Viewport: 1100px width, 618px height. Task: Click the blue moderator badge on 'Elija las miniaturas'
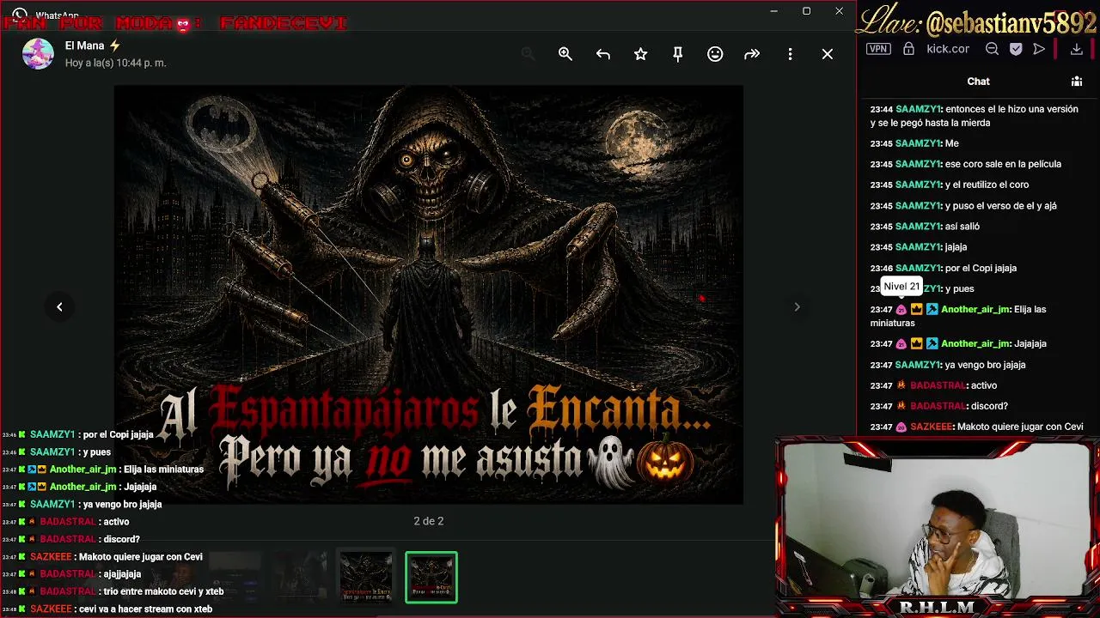(932, 309)
